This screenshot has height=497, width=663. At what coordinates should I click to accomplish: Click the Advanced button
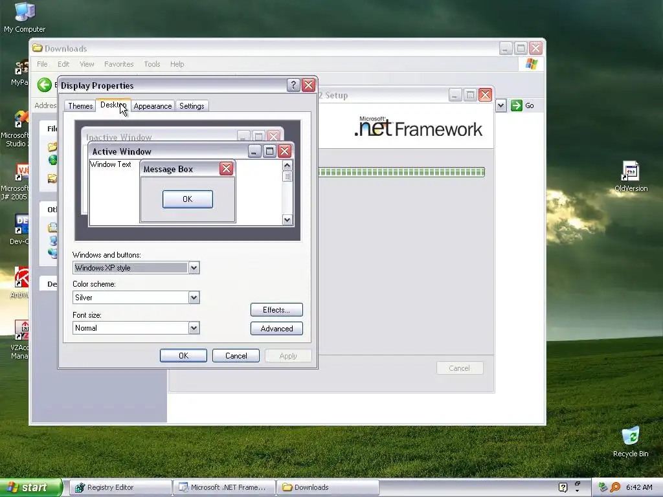pyautogui.click(x=276, y=328)
